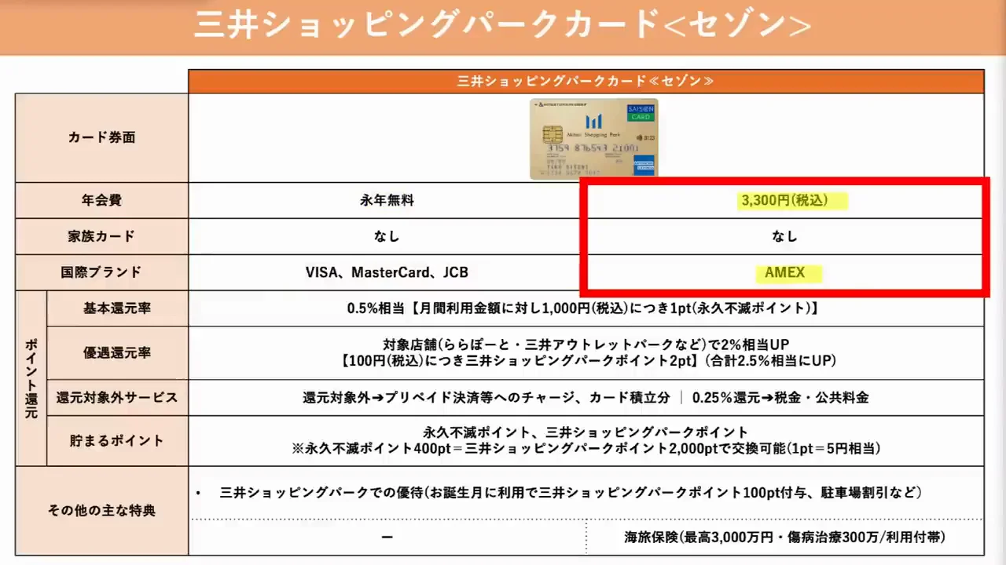Viewport: 1006px width, 565px height.
Task: Click the highlighted 3,300円(税込) value
Action: click(x=784, y=200)
